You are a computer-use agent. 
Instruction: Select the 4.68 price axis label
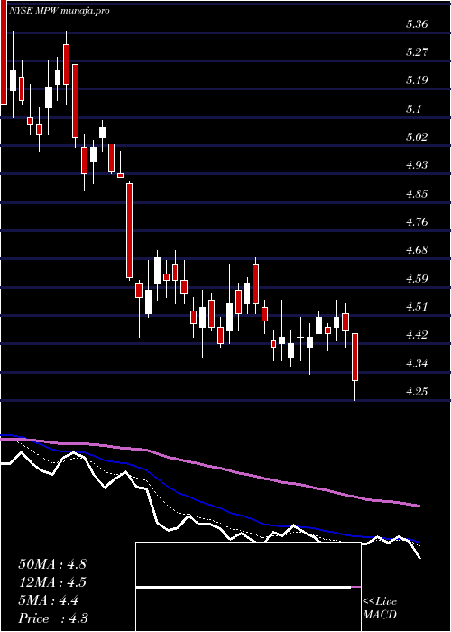point(417,250)
